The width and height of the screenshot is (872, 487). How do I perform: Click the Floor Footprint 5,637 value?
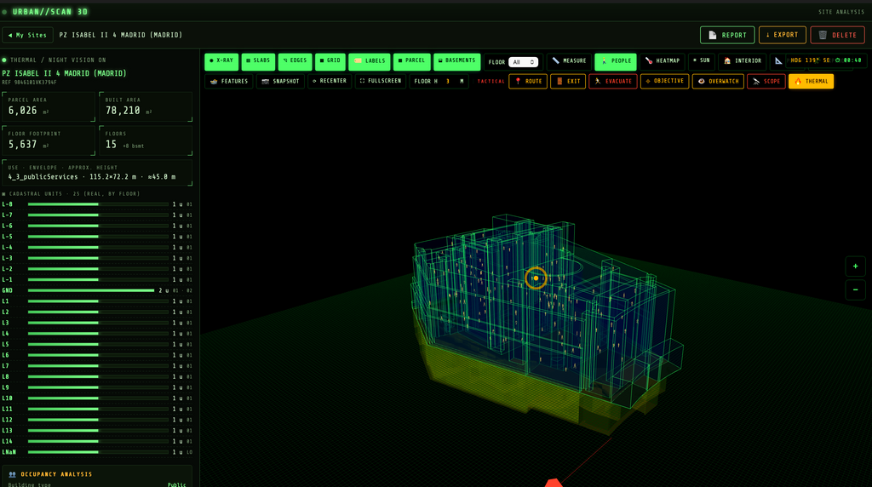click(23, 145)
